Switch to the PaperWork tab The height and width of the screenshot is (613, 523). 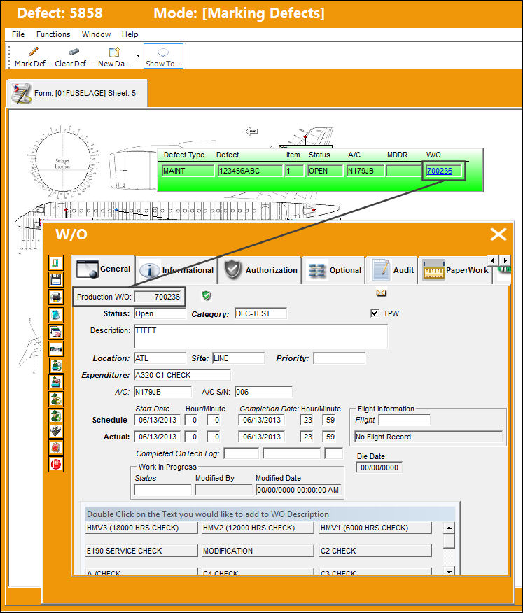click(454, 270)
